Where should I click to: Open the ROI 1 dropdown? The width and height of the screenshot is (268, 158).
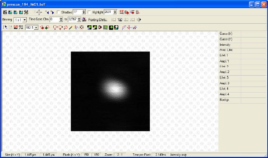coord(36,27)
